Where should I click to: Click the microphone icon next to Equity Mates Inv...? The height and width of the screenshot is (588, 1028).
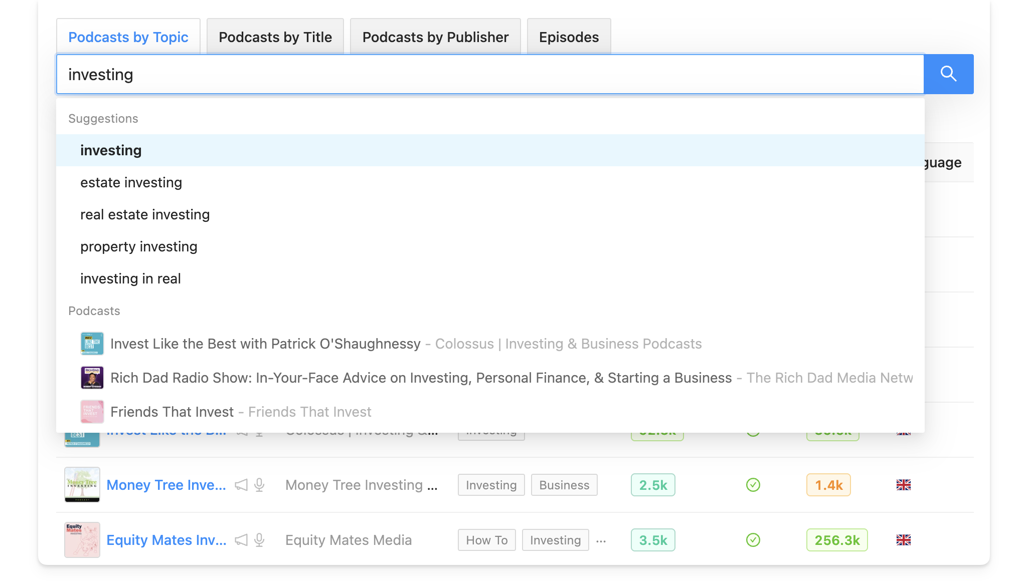point(259,540)
